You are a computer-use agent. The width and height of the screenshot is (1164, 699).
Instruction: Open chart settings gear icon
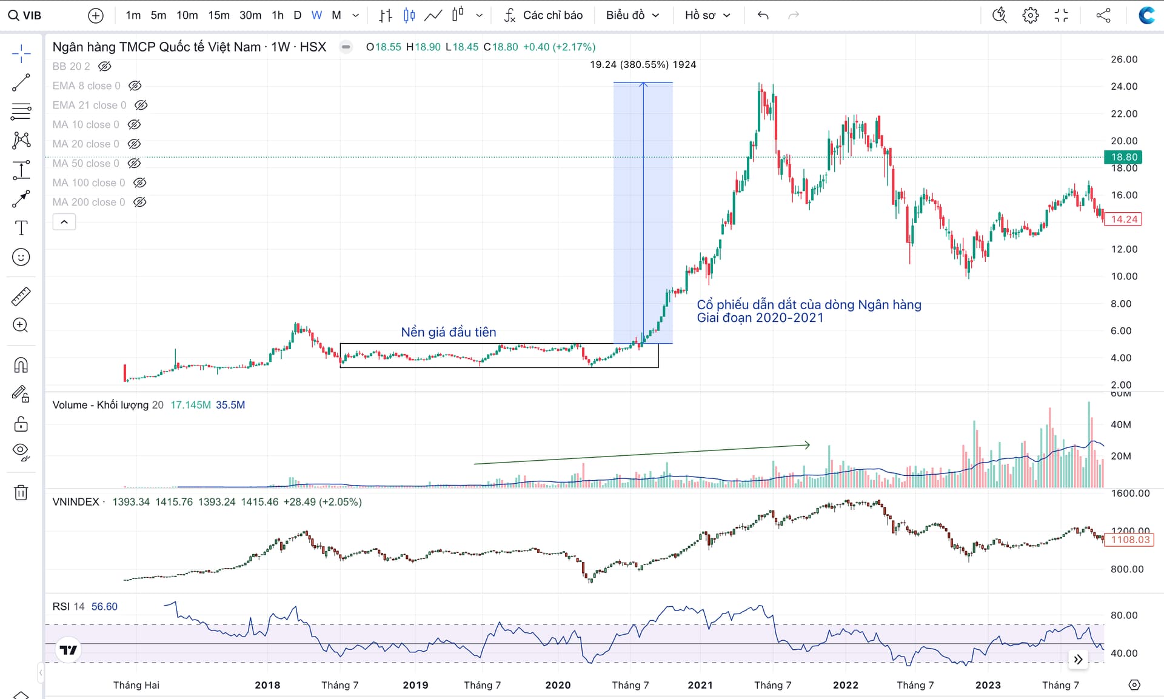pyautogui.click(x=1030, y=15)
